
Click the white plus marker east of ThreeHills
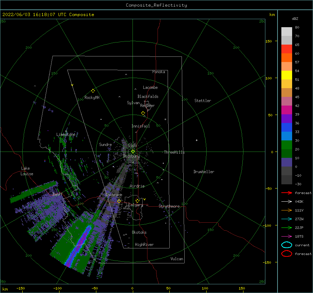pos(196,140)
